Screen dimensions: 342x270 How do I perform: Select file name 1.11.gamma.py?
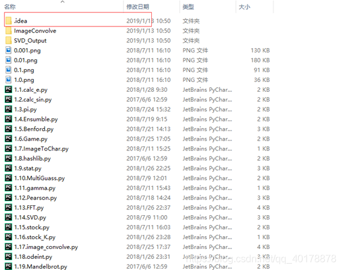(35, 188)
